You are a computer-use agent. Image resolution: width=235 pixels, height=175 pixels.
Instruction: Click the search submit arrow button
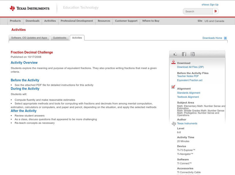[x=215, y=11]
